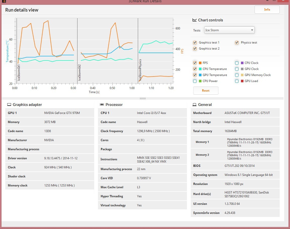Select memory clock value 1253 MHz ( 1253 MHz )
Image resolution: width=290 pixels, height=229 pixels.
[x=59, y=185]
